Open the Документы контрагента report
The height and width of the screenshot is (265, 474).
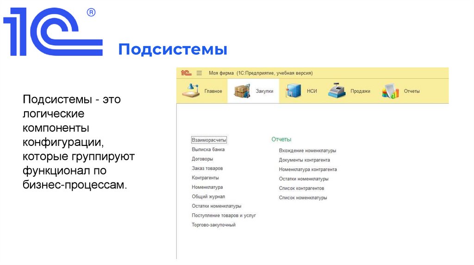(x=305, y=160)
